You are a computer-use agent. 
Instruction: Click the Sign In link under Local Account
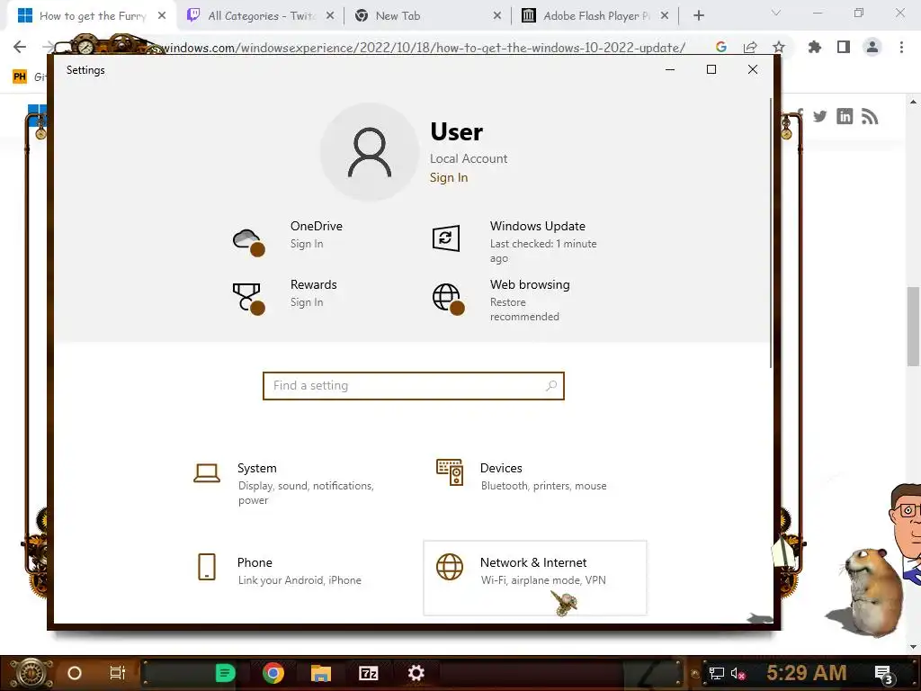click(449, 177)
